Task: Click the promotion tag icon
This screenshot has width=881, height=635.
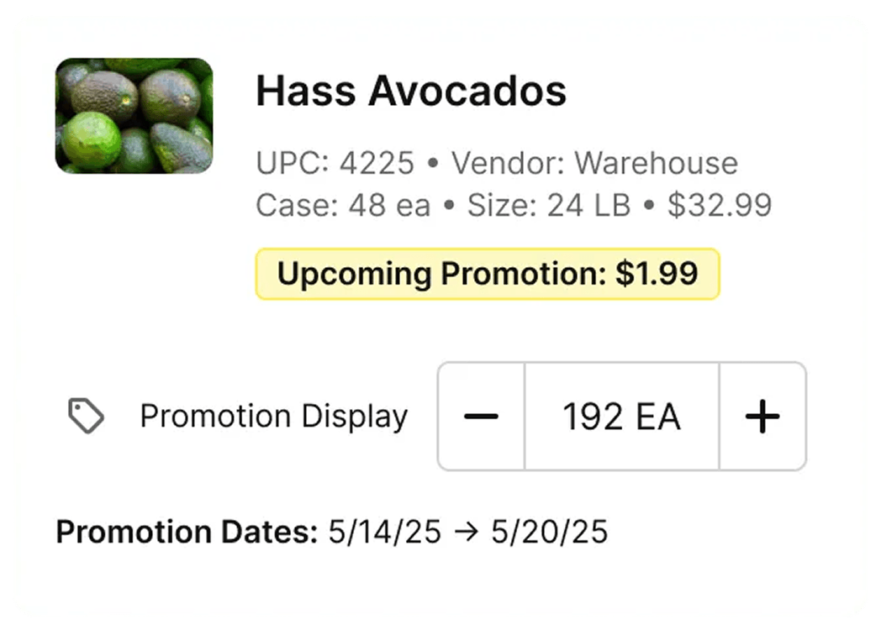Action: click(x=86, y=417)
